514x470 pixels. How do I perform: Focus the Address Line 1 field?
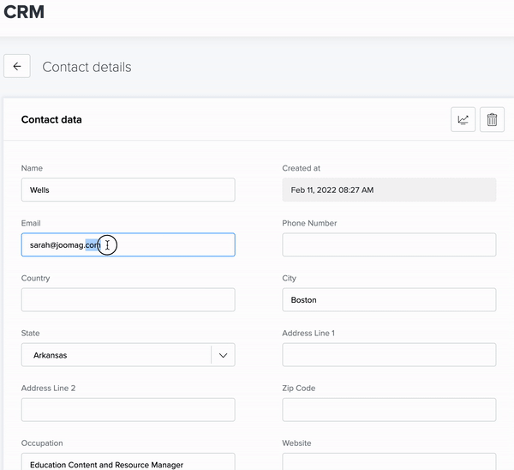[389, 355]
